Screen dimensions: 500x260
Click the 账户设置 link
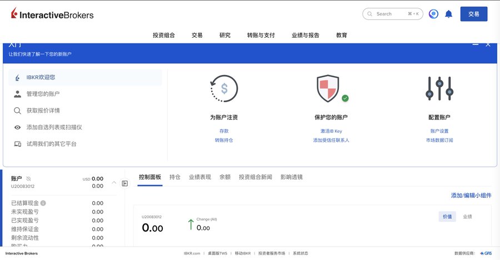point(439,131)
